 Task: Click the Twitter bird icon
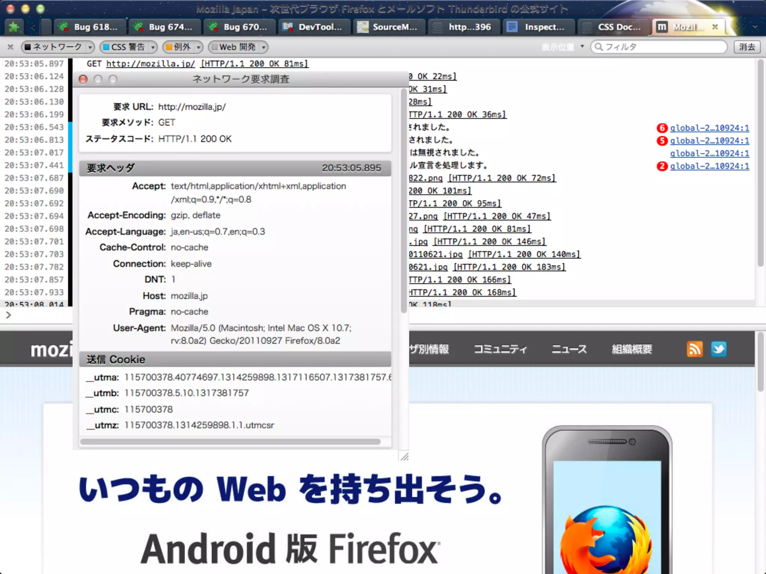tap(718, 349)
